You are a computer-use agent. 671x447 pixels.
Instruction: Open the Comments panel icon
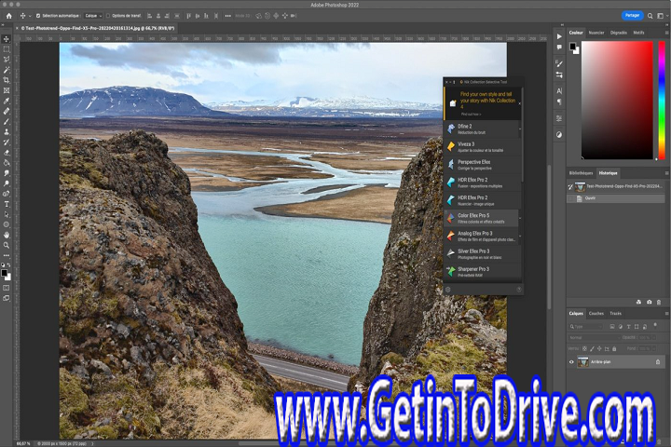(559, 47)
